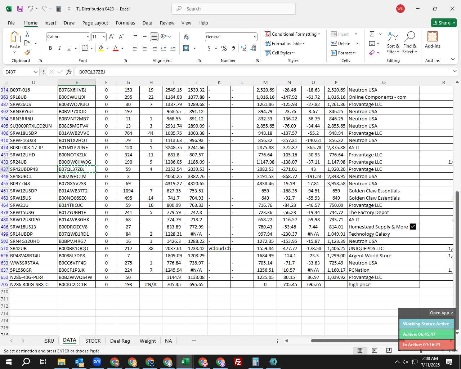
Task: Click the Format Painter brush icon
Action: point(27,52)
